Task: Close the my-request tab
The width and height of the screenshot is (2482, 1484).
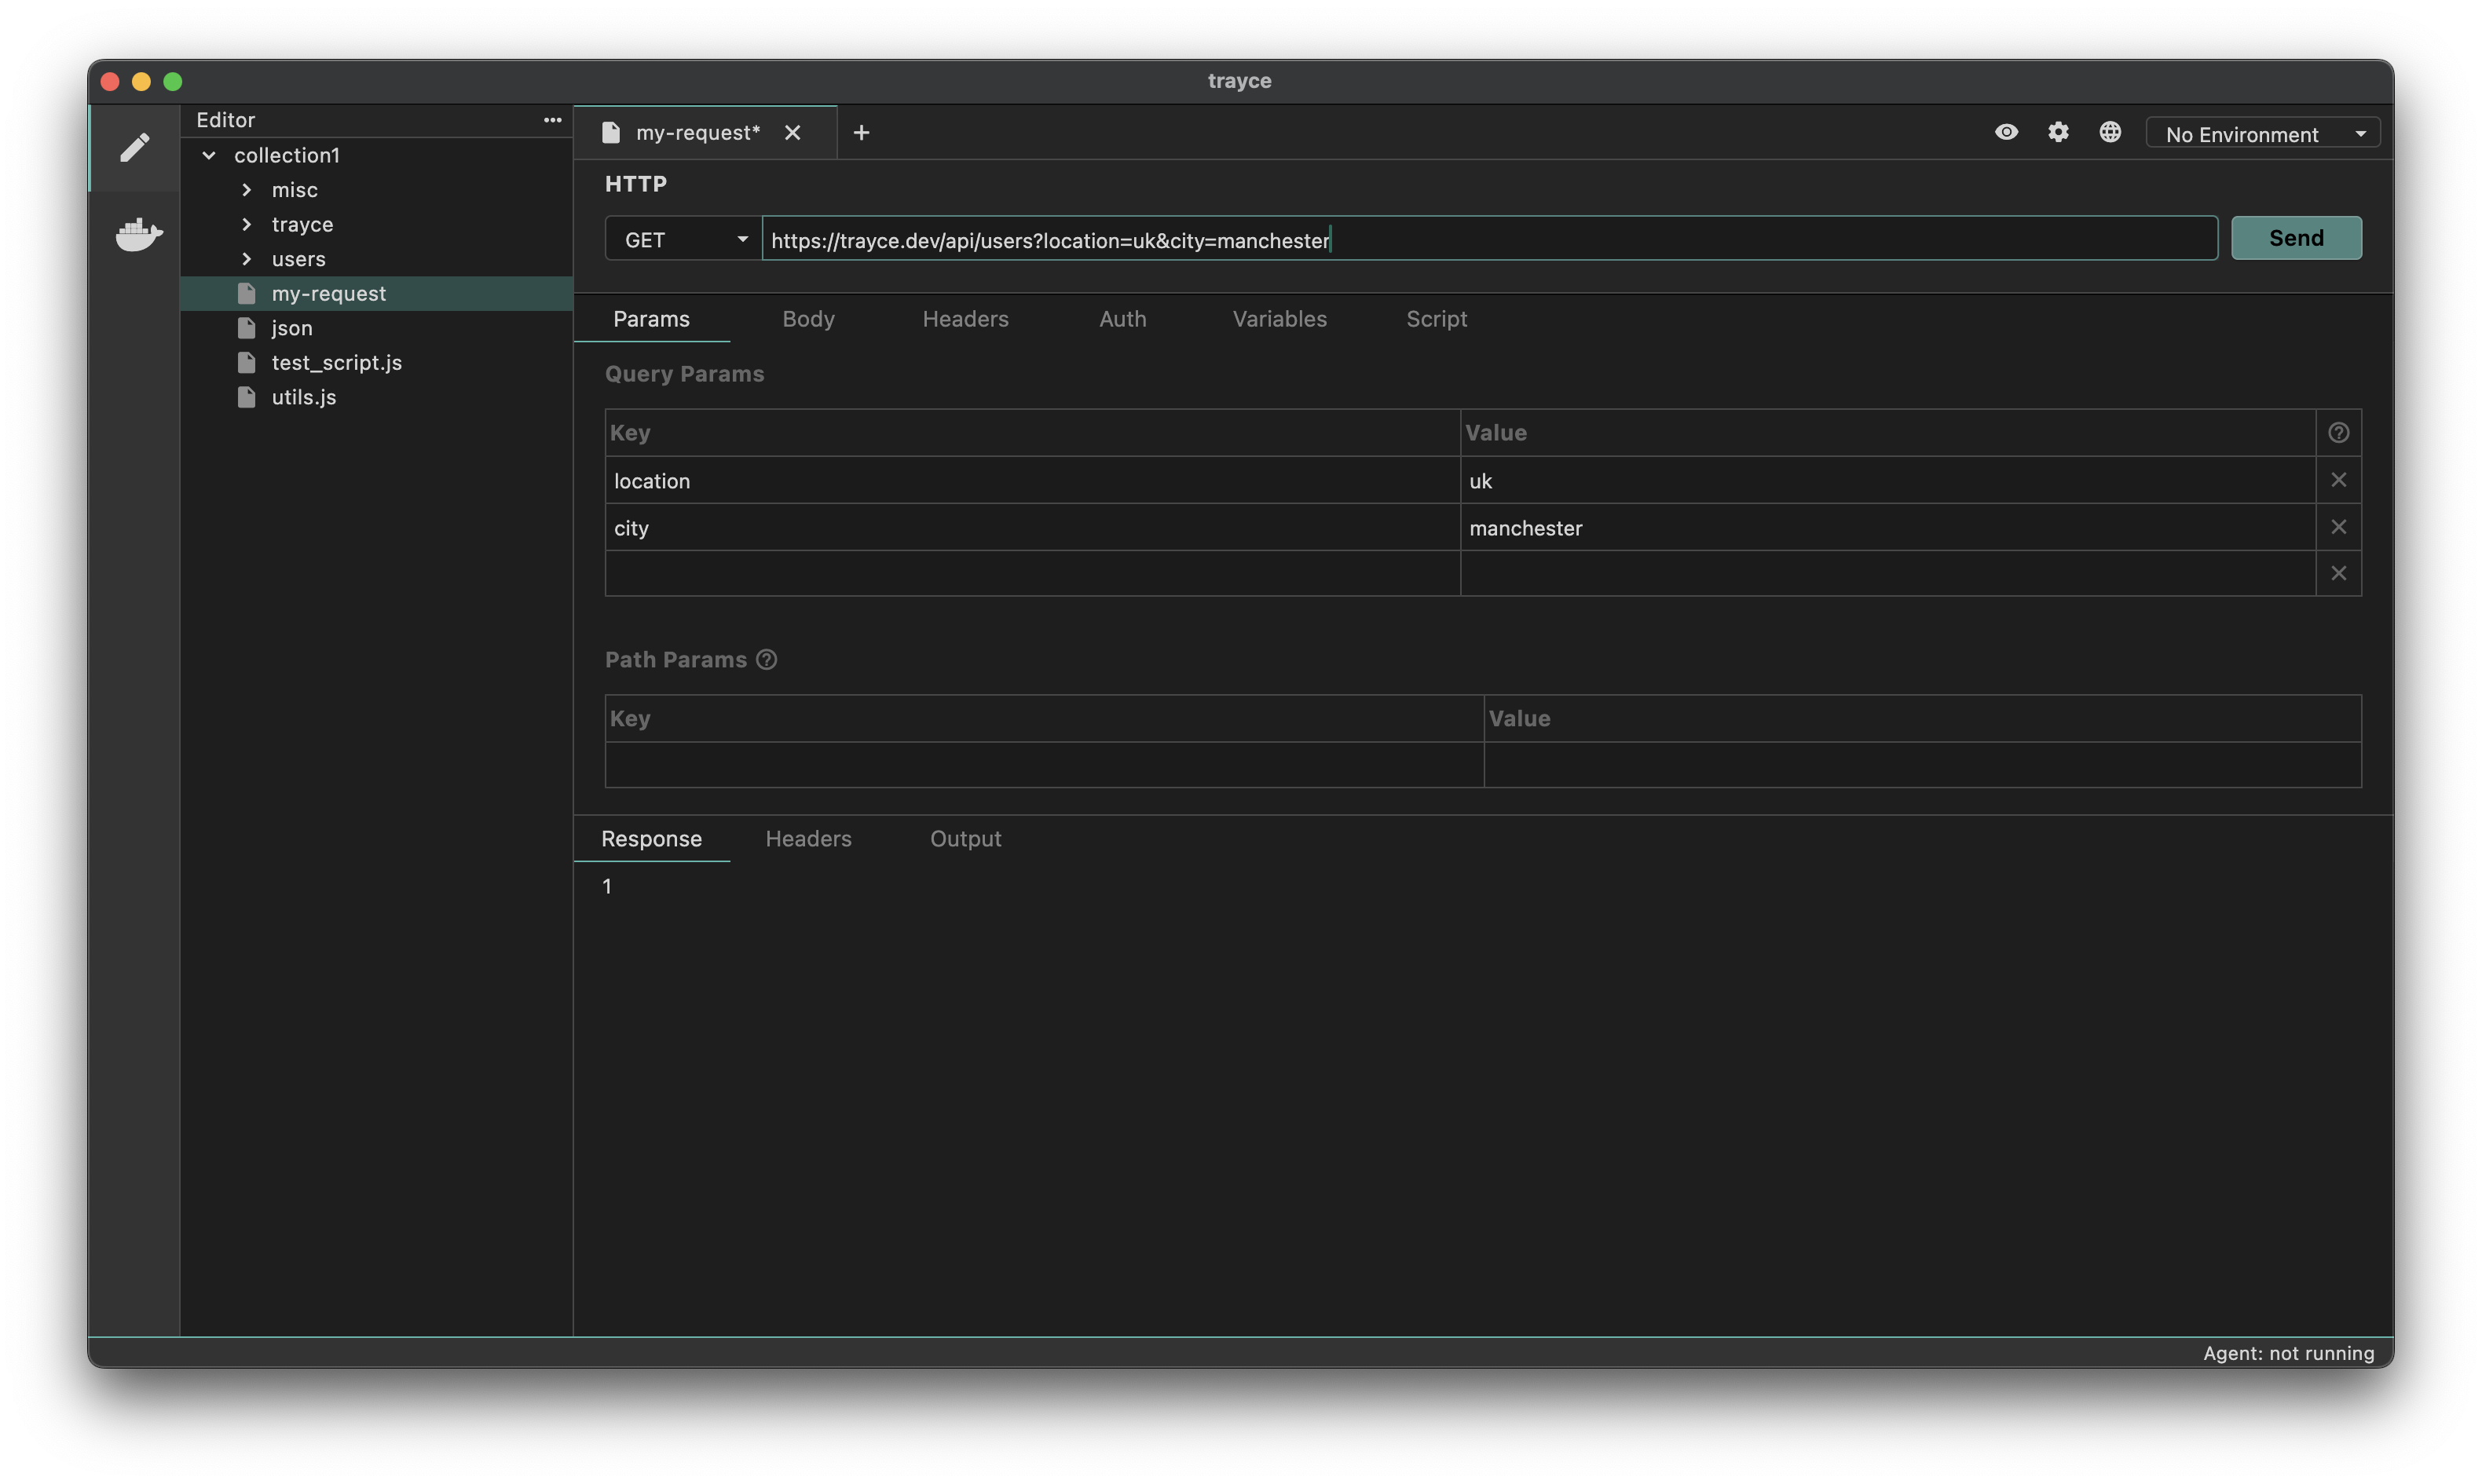Action: 793,133
